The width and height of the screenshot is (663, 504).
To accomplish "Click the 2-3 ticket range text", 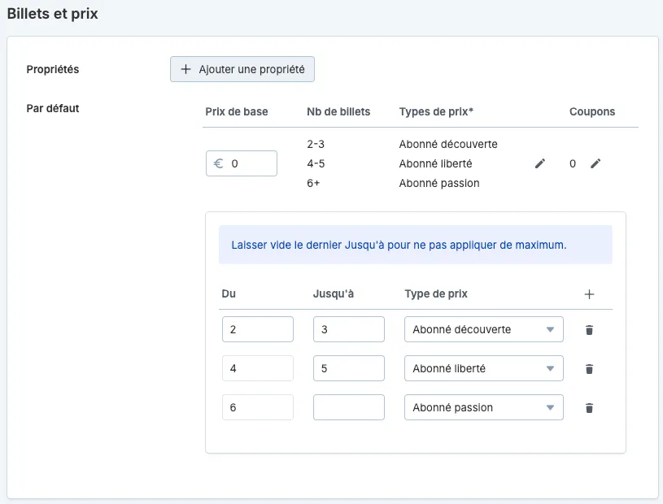I will (x=316, y=145).
